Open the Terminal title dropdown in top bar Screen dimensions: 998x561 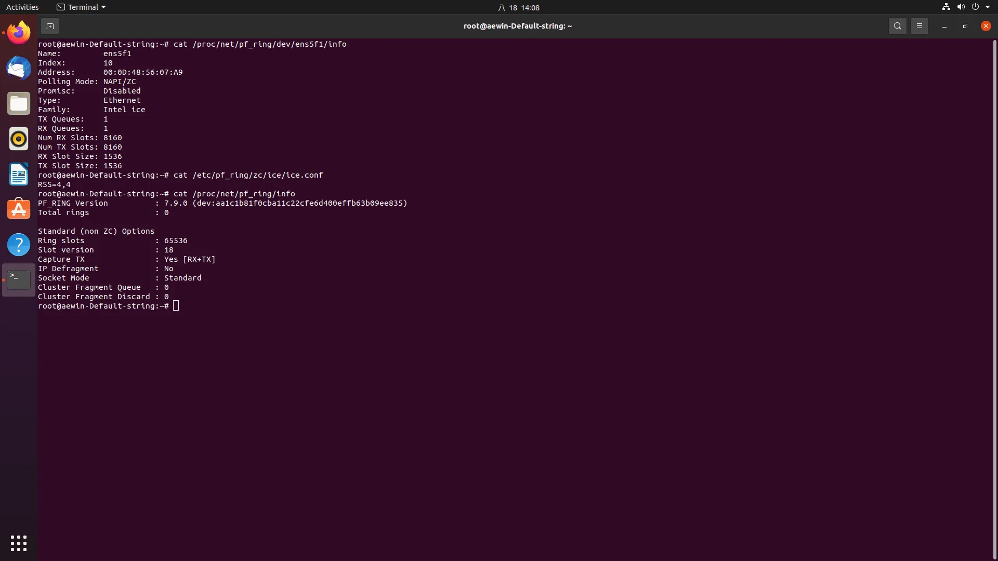point(81,7)
